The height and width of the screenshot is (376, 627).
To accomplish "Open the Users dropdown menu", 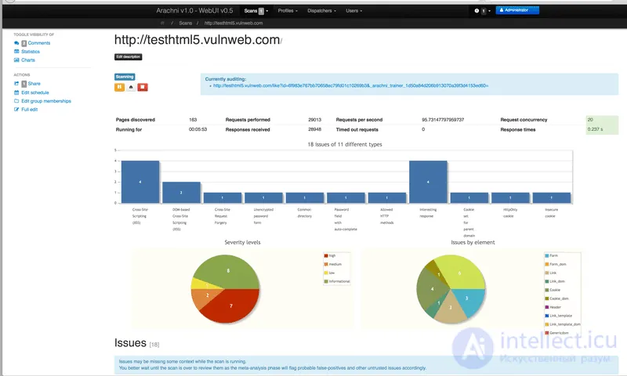I will point(354,11).
